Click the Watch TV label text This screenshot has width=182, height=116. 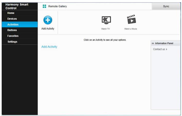106,29
